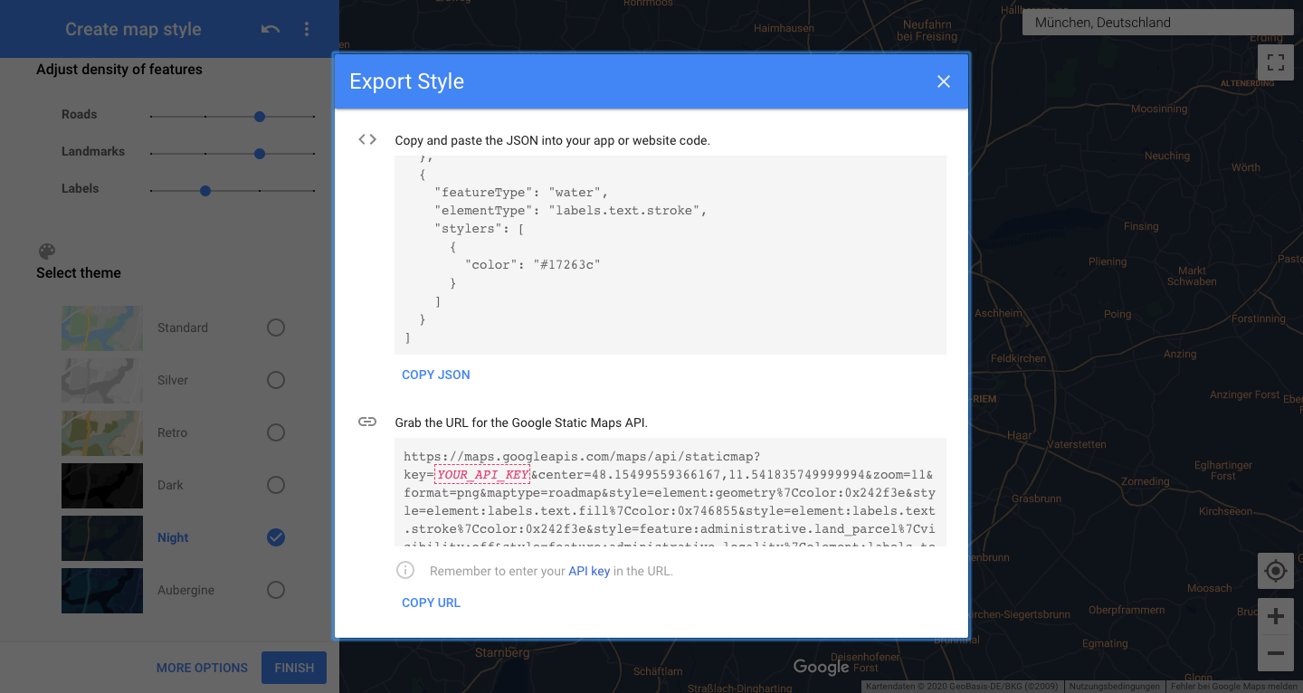The image size is (1303, 693).
Task: Open the API key link
Action: coord(588,571)
